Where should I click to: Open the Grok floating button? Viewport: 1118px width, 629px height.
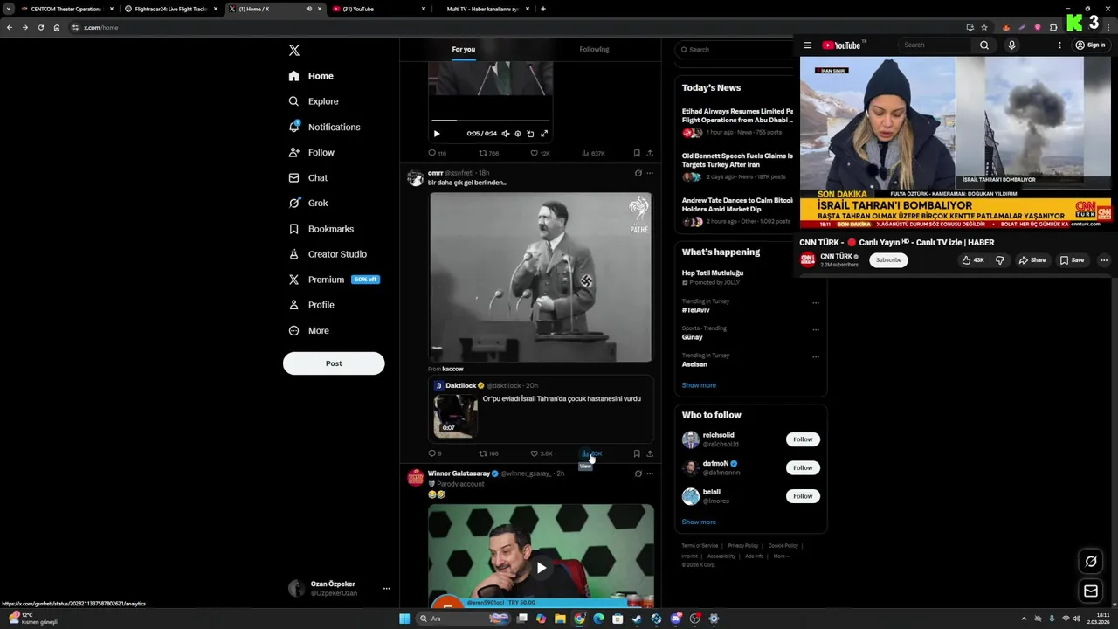[x=1091, y=562]
